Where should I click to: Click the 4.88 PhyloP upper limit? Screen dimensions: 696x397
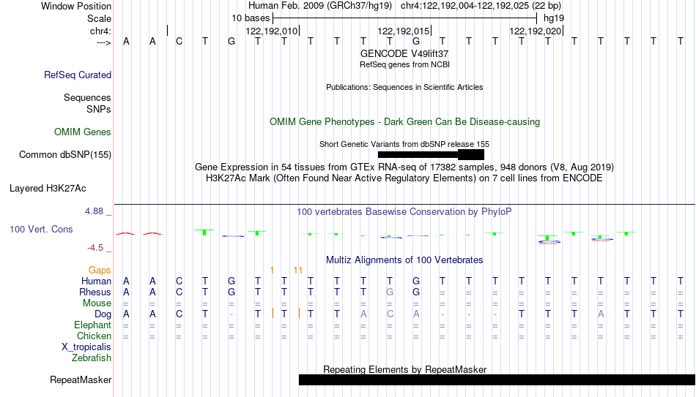(x=94, y=211)
